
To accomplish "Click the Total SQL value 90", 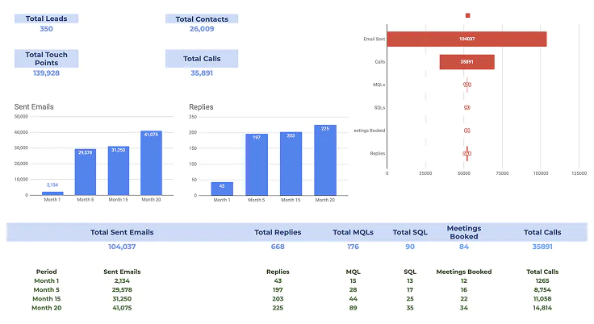I will tap(410, 247).
